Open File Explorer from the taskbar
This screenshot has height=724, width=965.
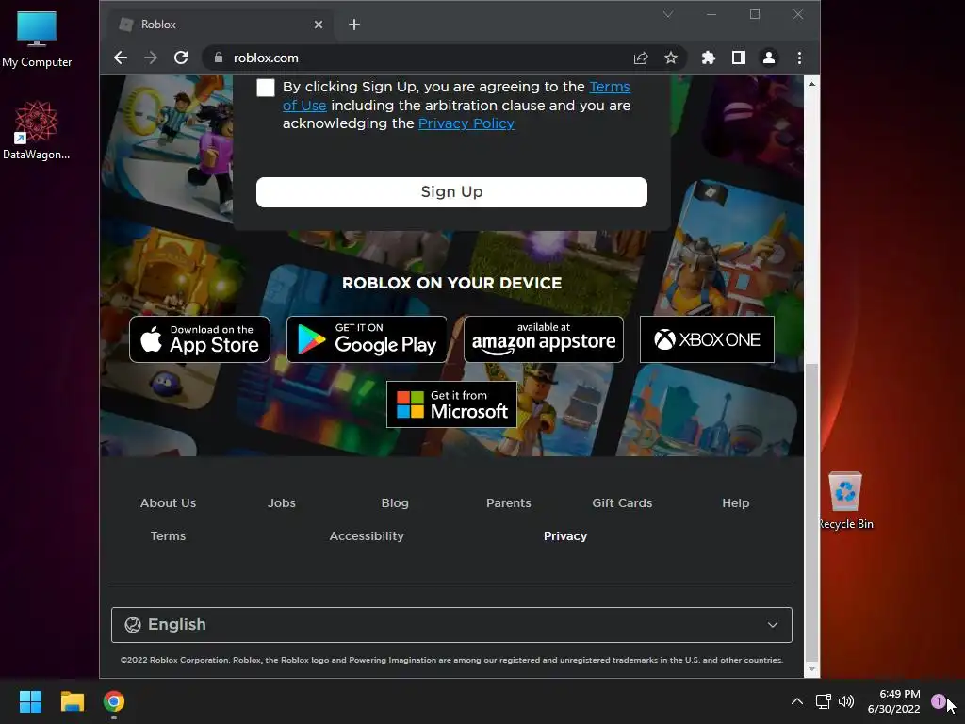pyautogui.click(x=72, y=701)
